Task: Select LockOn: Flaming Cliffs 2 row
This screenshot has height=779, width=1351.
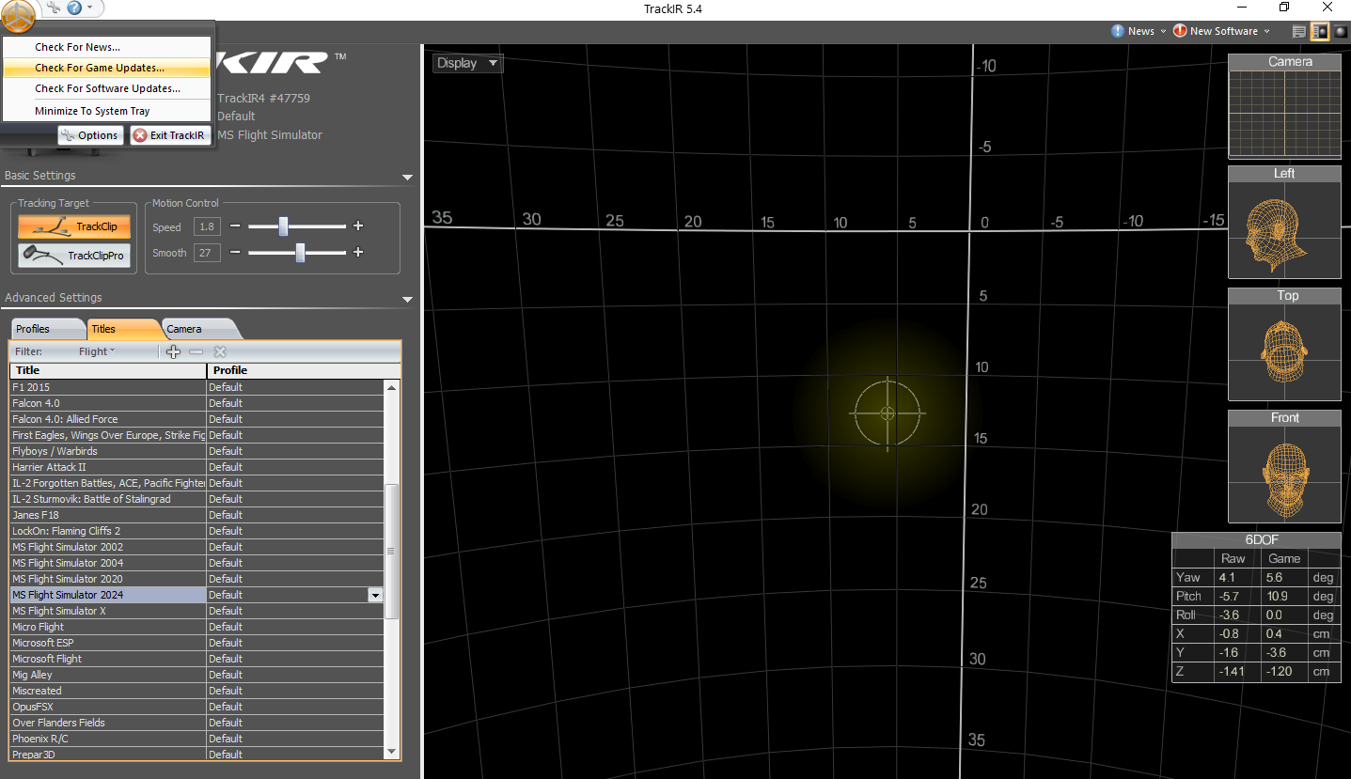Action: (x=196, y=531)
